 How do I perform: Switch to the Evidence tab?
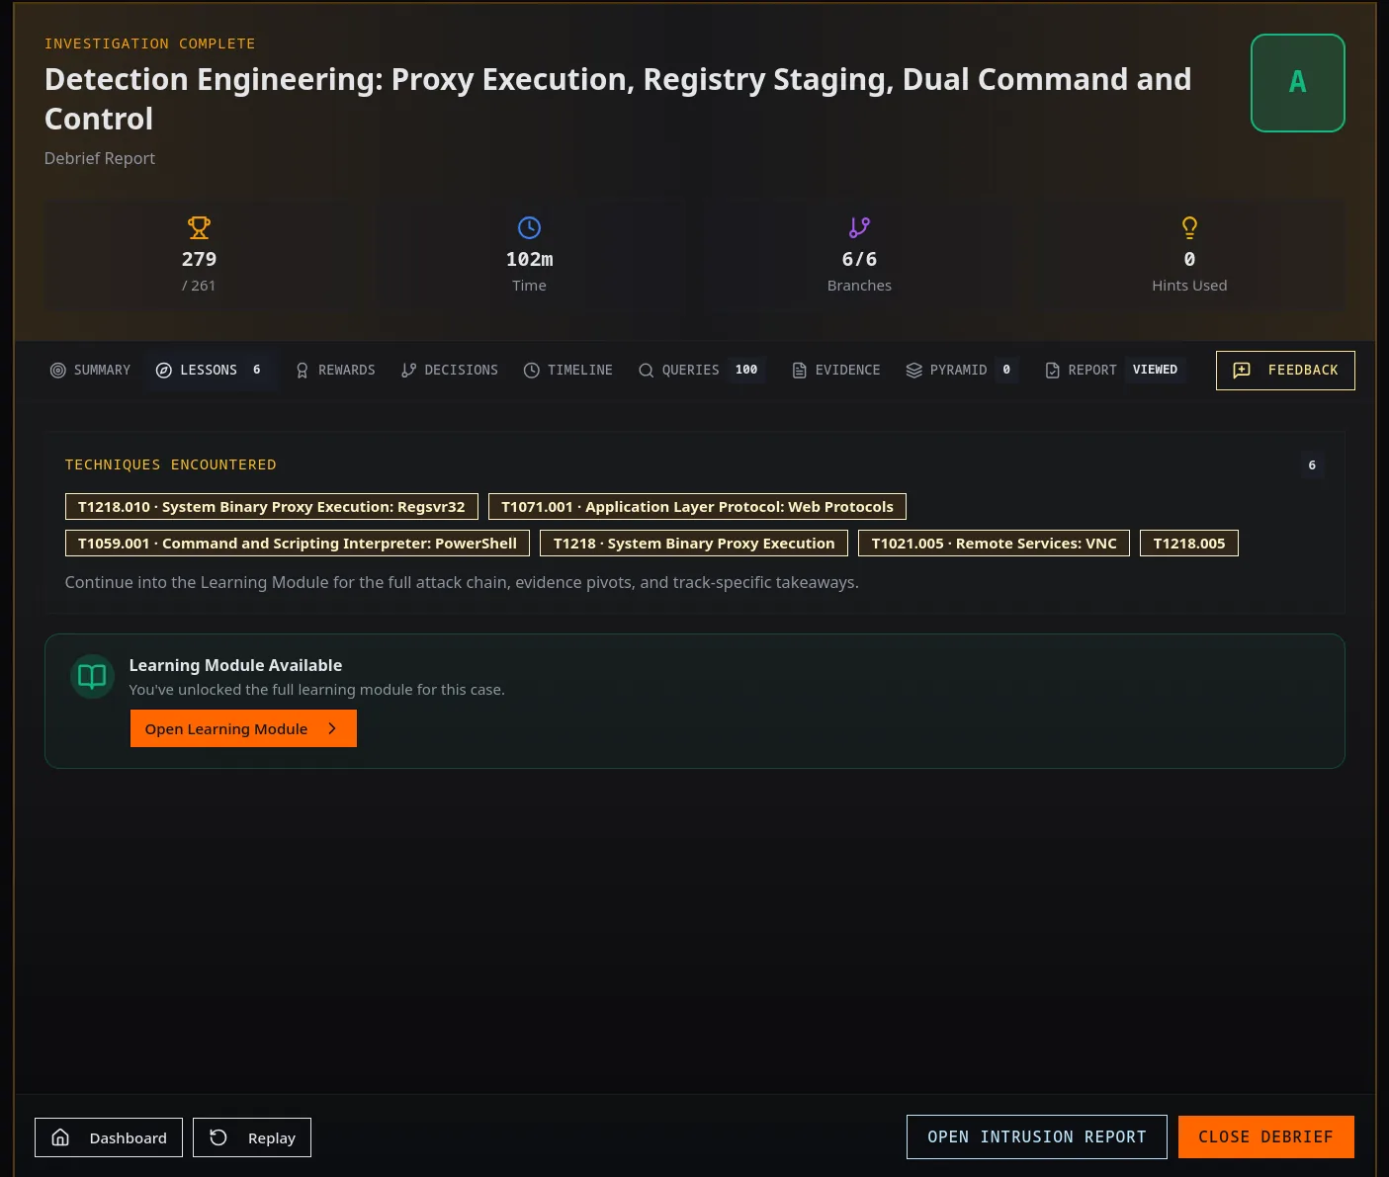point(836,370)
